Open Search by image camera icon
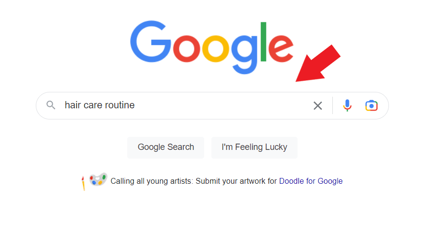 tap(371, 105)
